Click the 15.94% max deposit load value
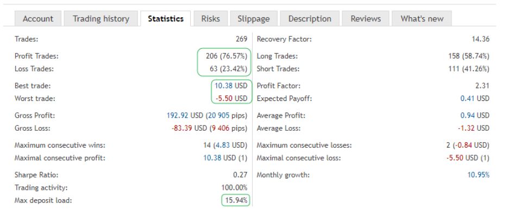This screenshot has height=210, width=508. click(x=236, y=200)
